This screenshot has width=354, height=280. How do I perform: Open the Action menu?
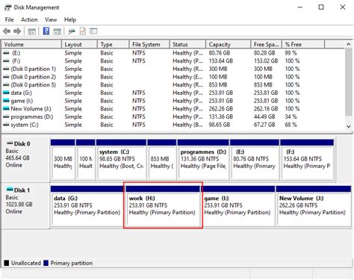[x=29, y=19]
